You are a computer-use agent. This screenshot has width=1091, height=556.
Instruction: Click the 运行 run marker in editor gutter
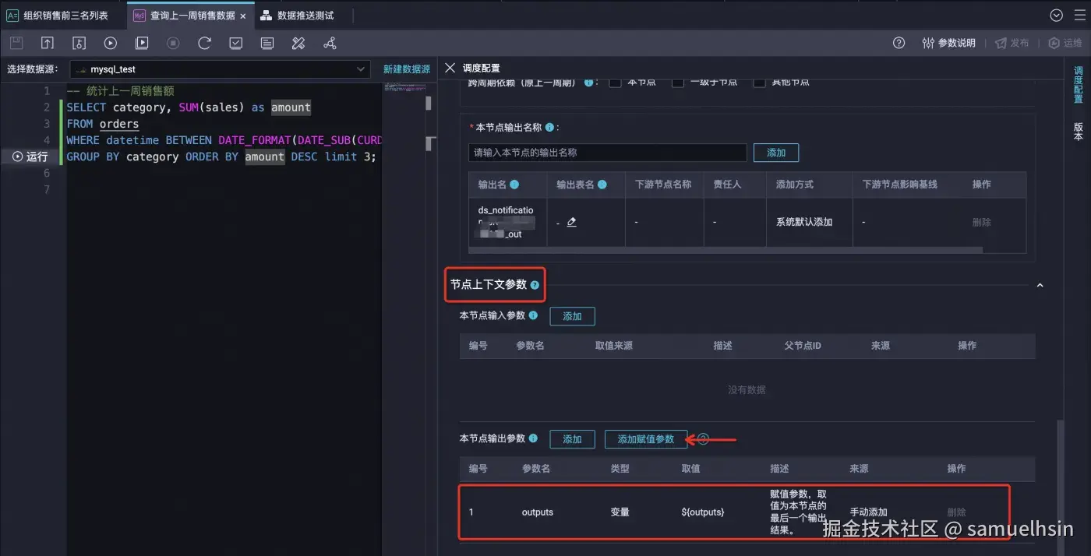click(x=30, y=157)
